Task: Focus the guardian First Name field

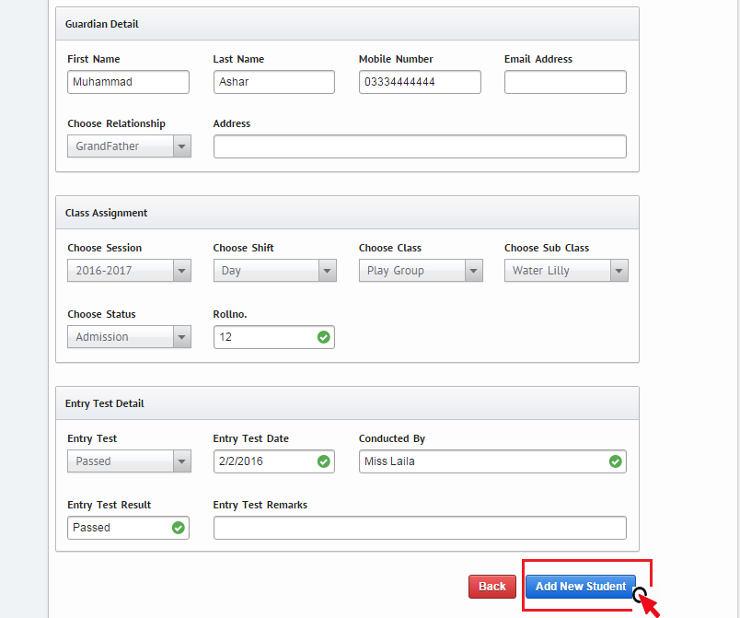Action: tap(128, 82)
